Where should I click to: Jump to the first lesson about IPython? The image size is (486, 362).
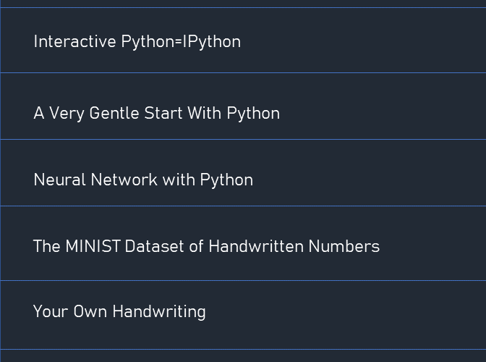coord(137,41)
